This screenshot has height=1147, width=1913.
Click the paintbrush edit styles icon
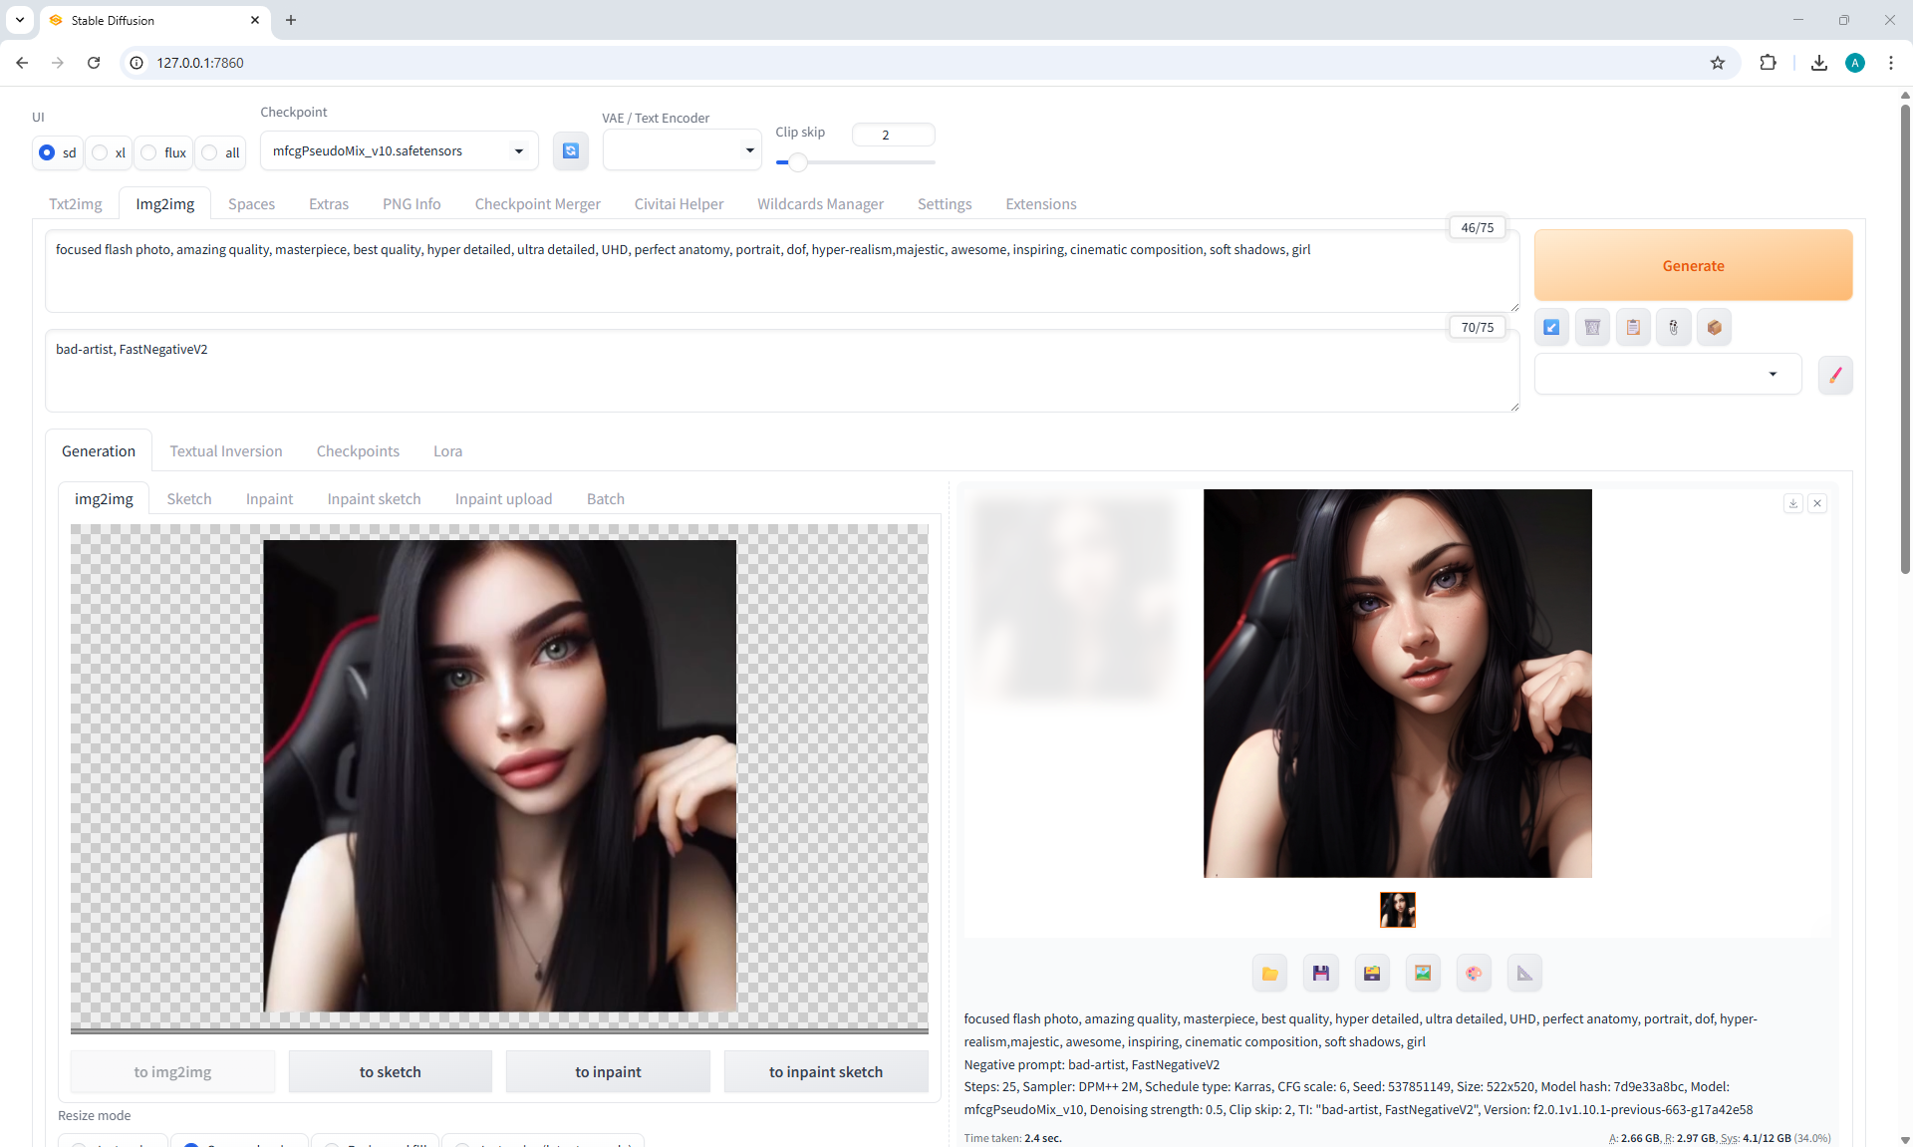[x=1835, y=376]
